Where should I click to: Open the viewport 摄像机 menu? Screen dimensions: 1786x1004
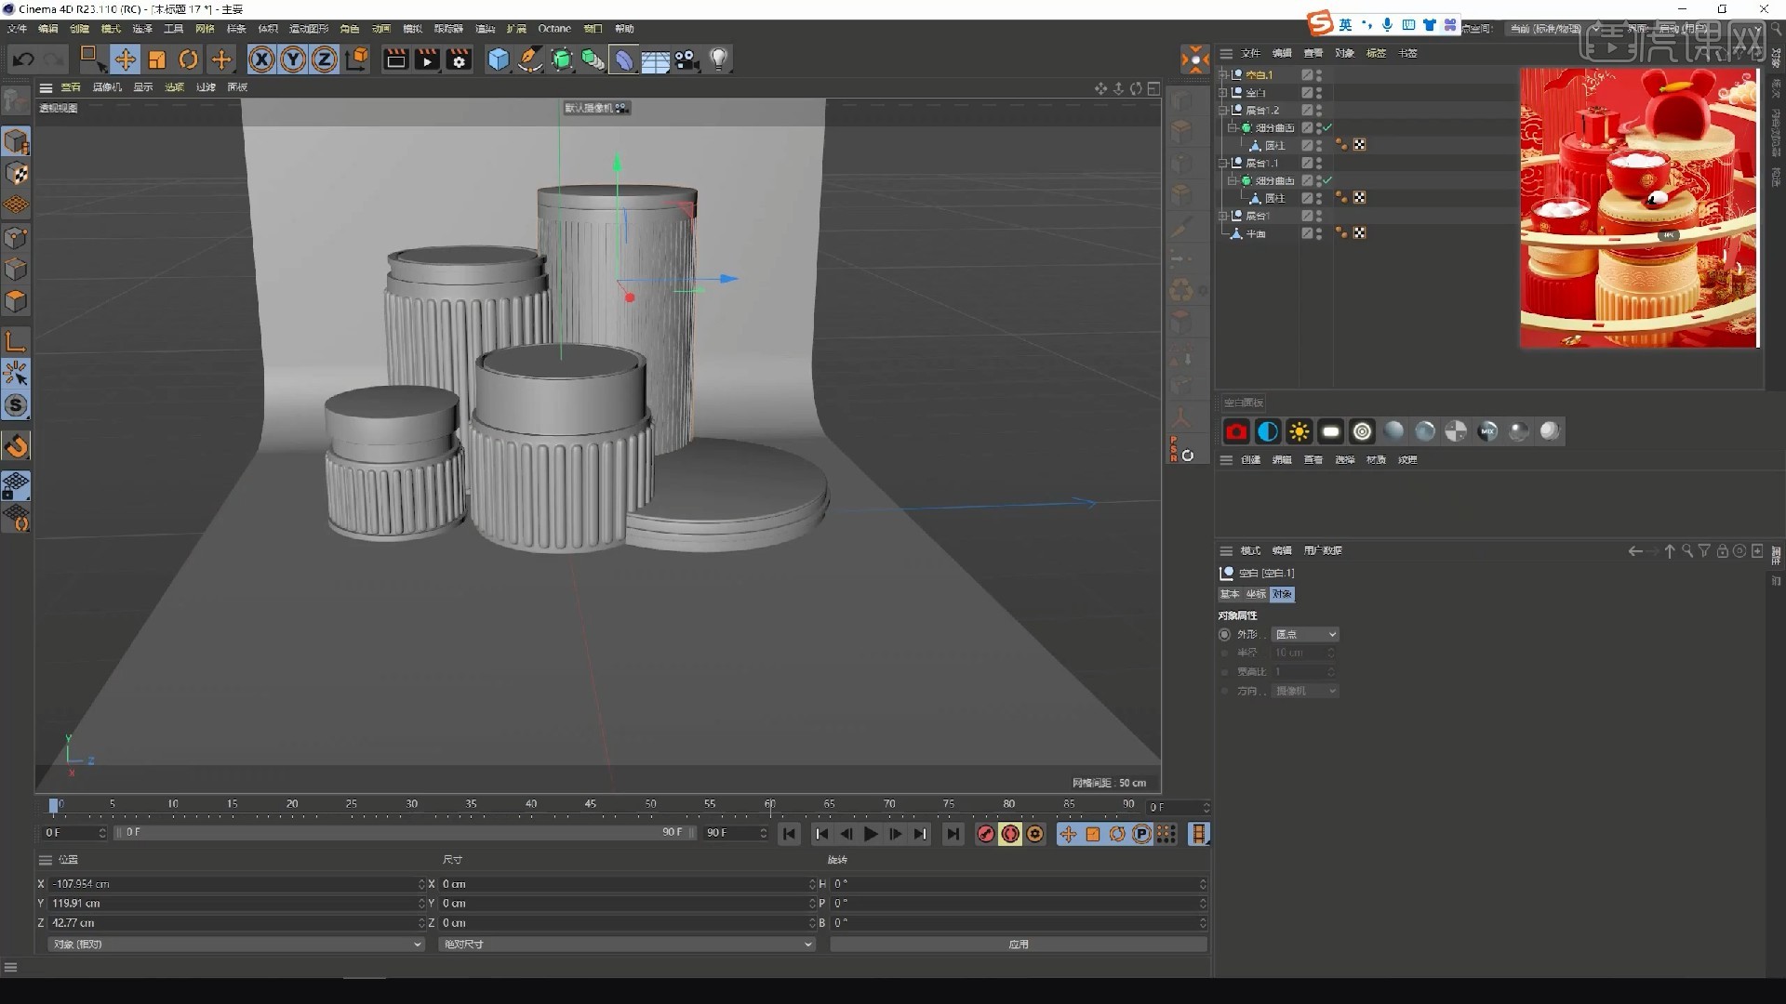click(107, 87)
